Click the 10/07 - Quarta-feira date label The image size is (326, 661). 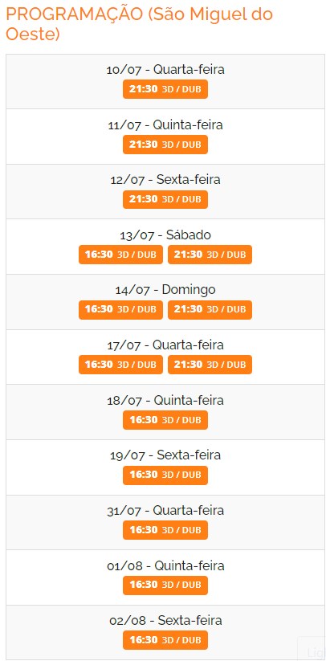click(165, 70)
